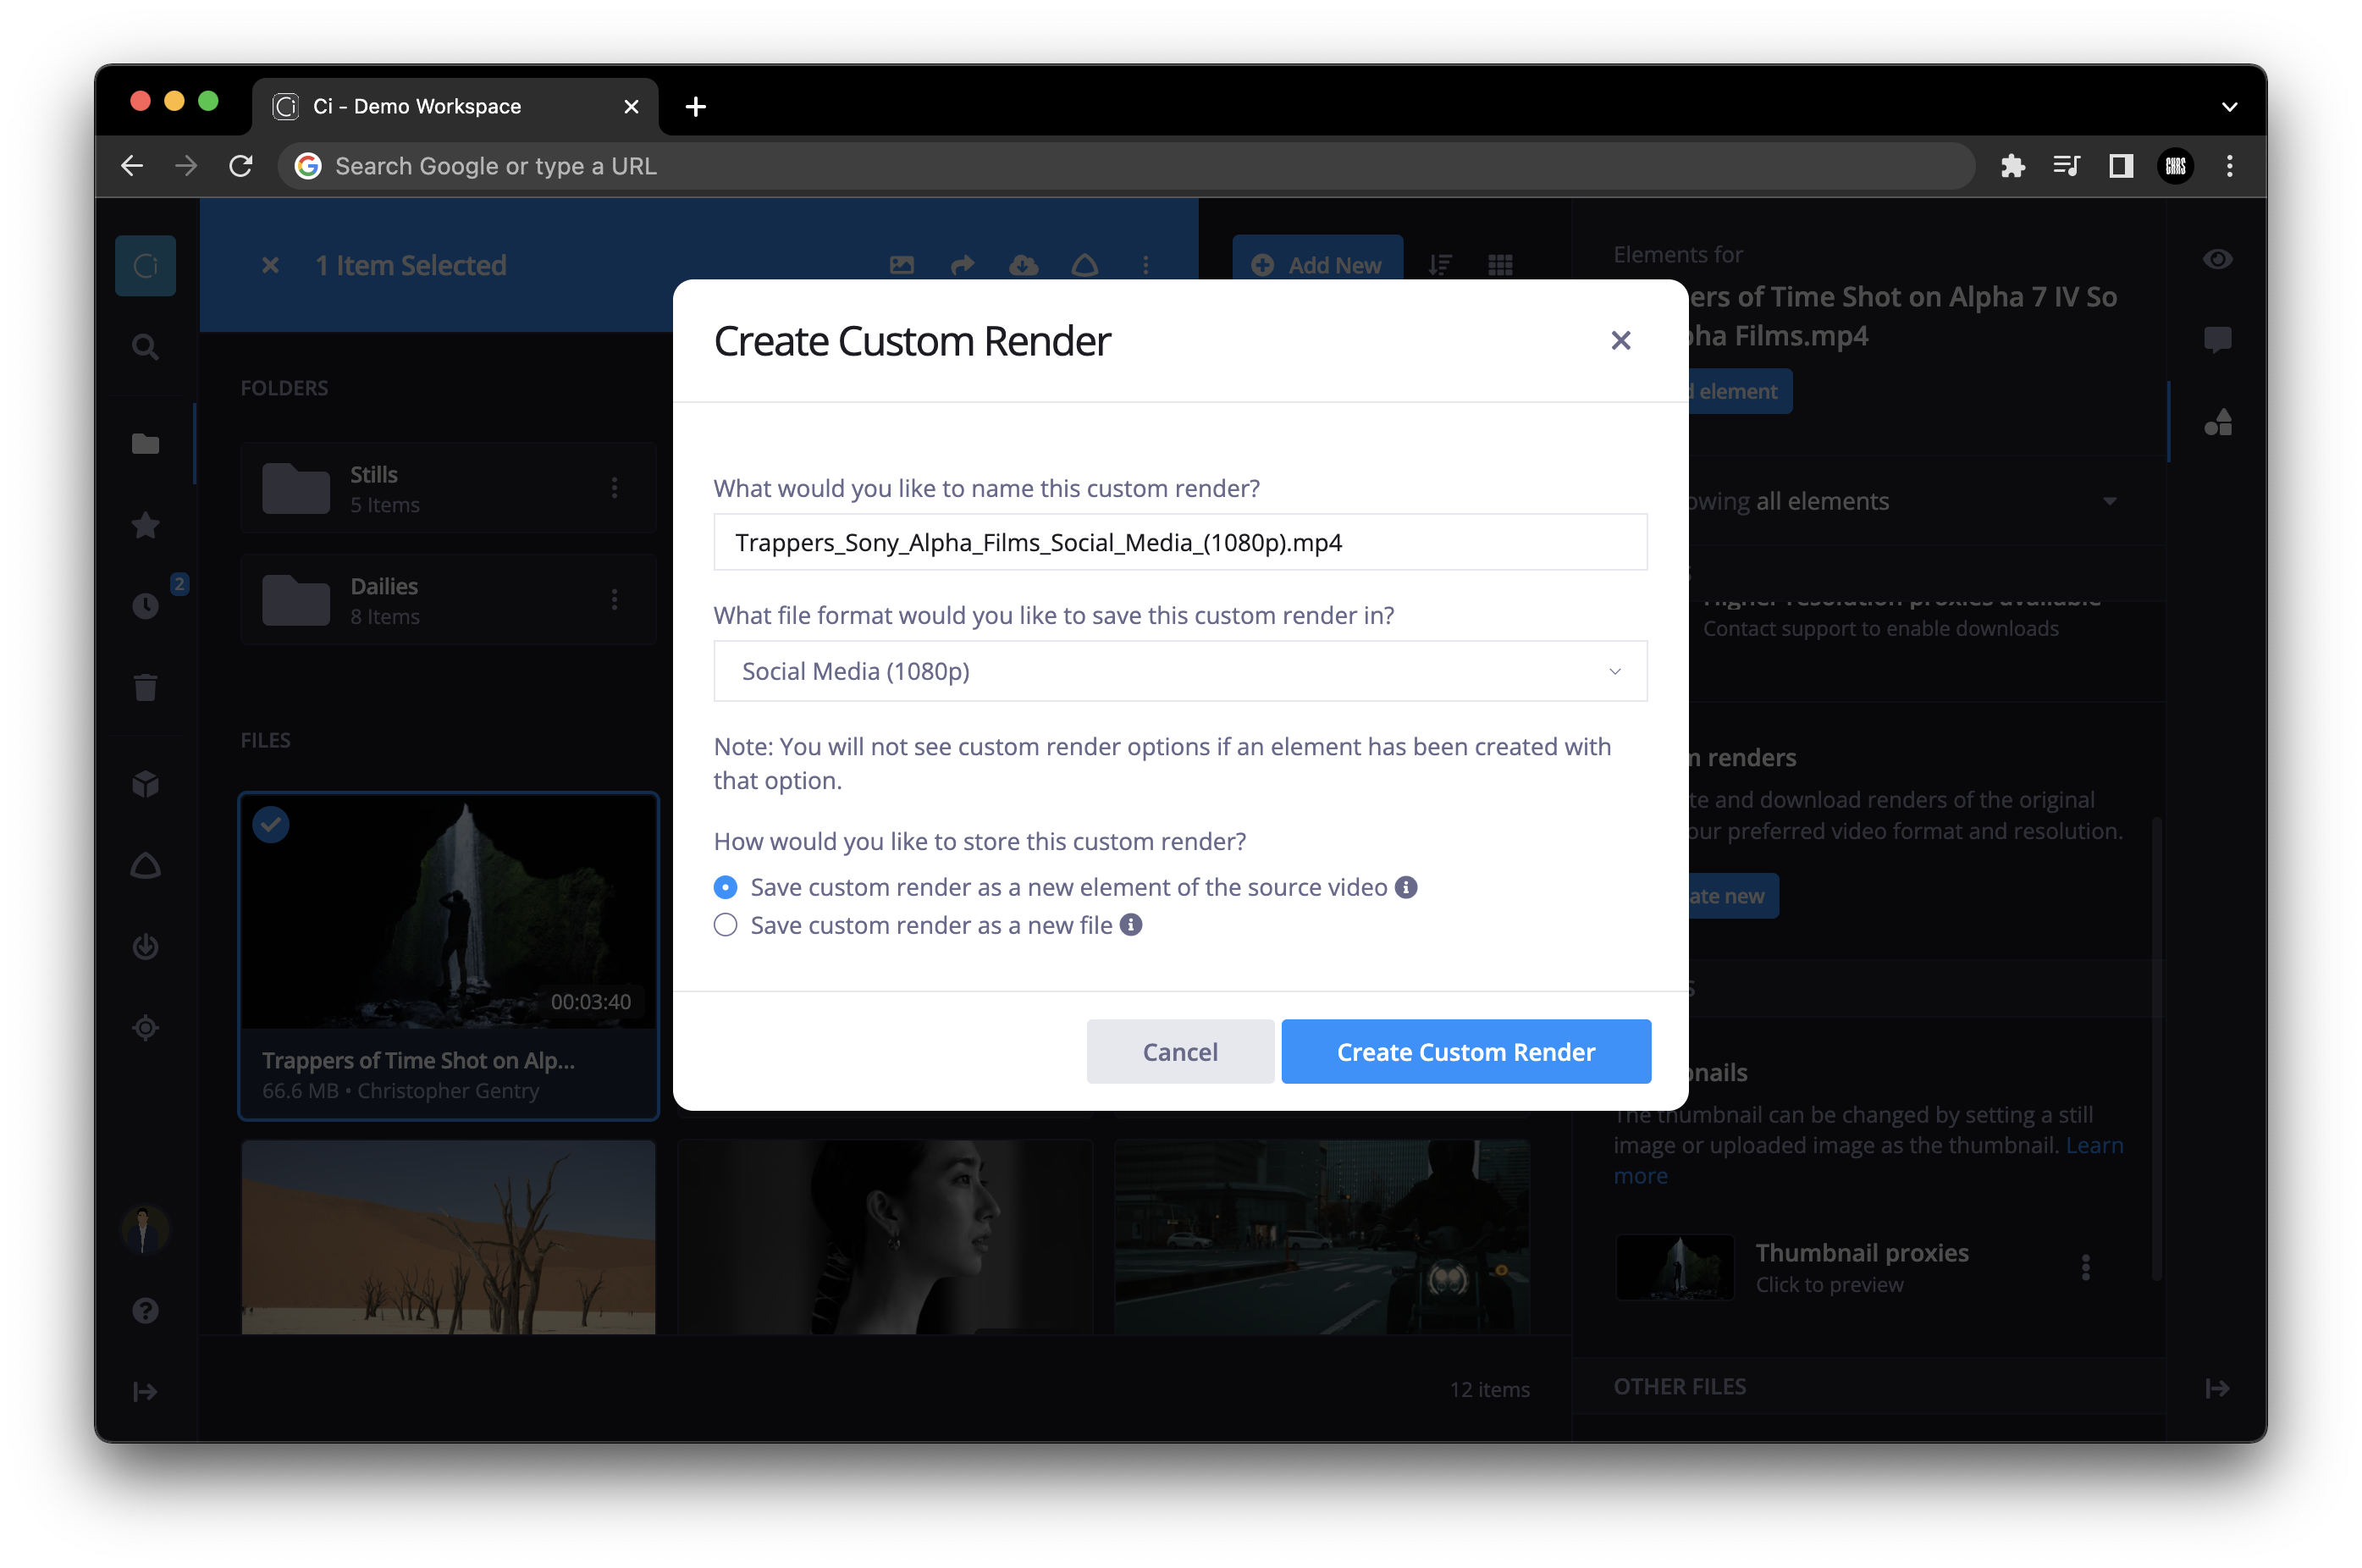
Task: Click the custom render name field
Action: click(x=1180, y=542)
